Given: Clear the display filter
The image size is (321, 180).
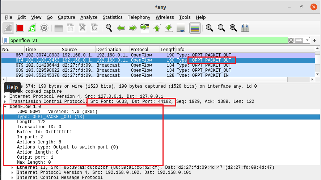Looking at the screenshot, I should tap(291, 40).
